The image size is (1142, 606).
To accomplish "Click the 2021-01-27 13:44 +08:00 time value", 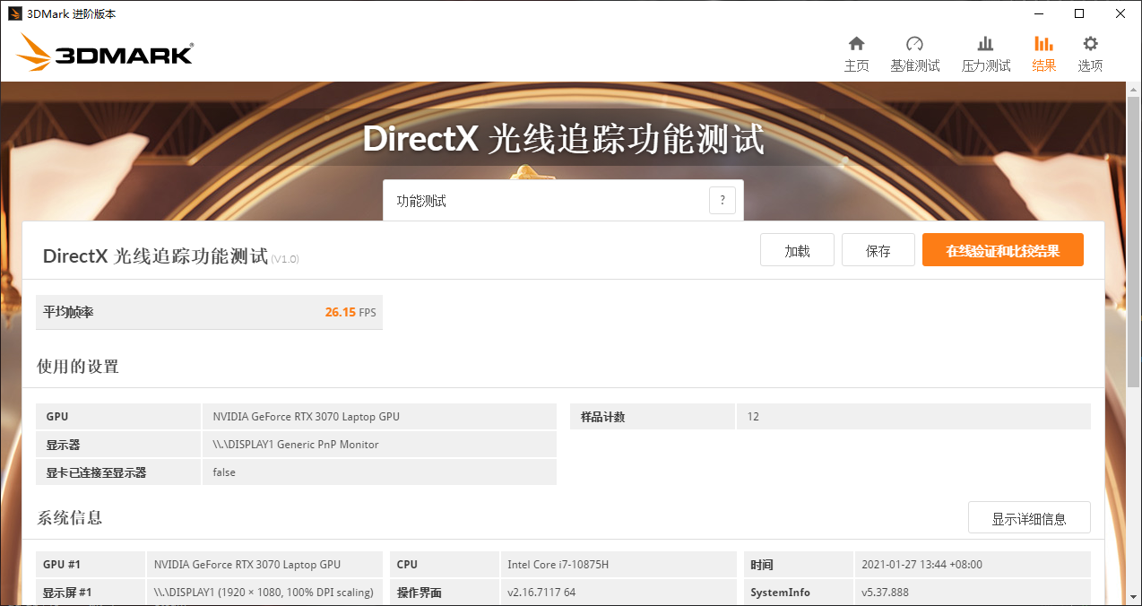I will tap(921, 565).
